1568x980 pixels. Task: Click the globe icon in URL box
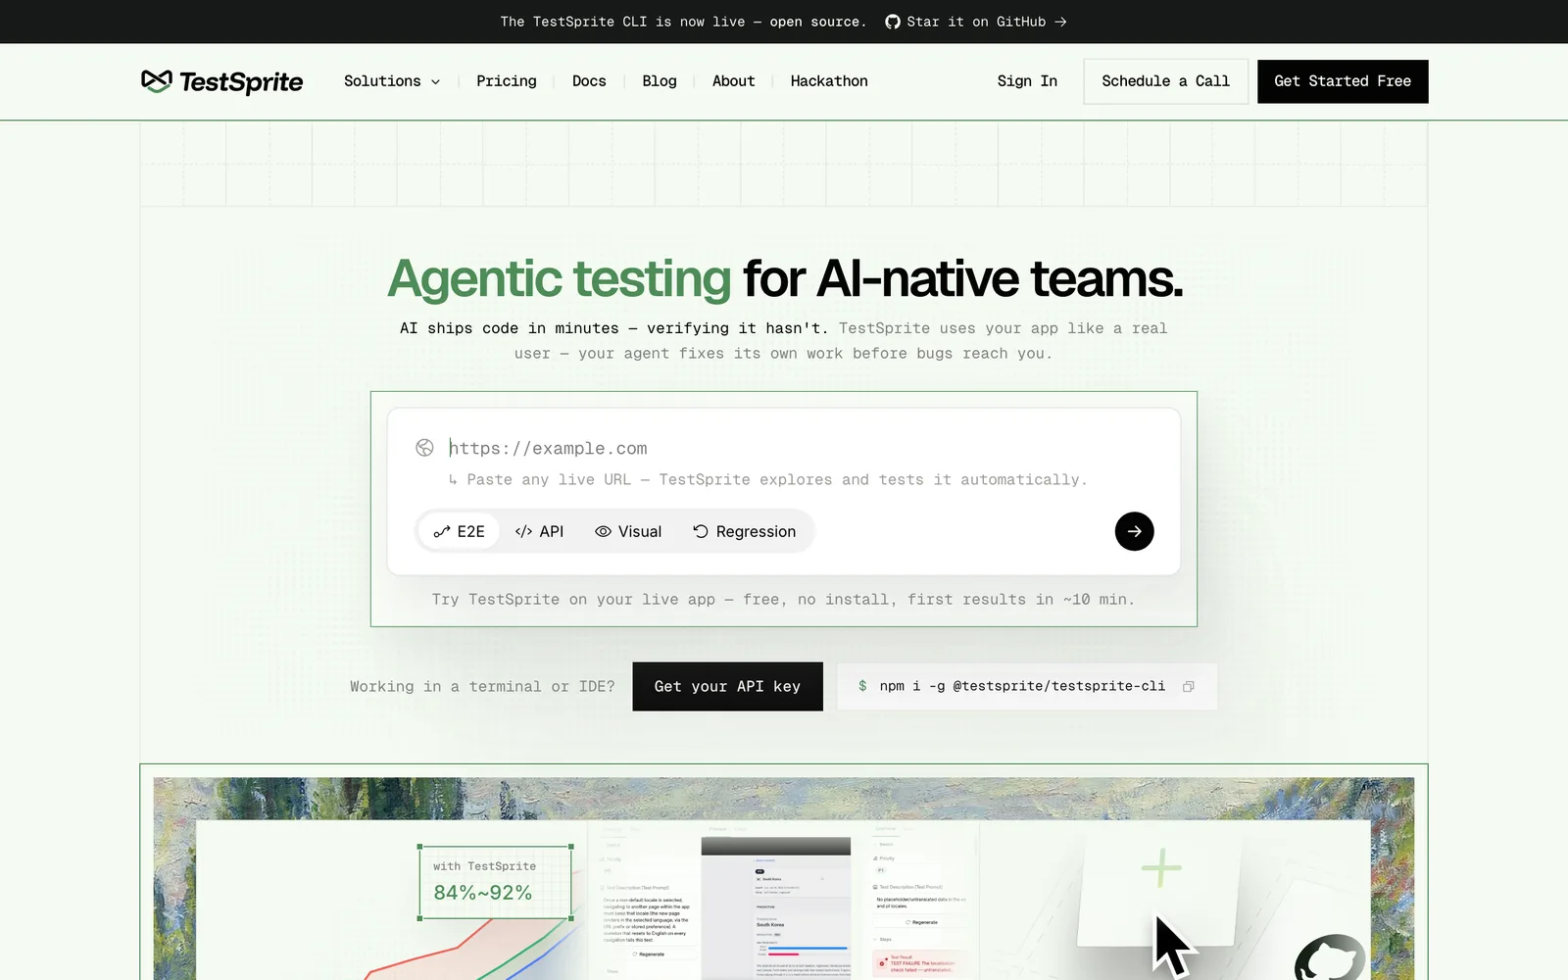point(424,448)
